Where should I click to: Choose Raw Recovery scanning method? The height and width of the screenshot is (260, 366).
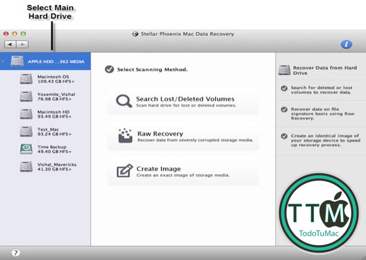coord(184,136)
